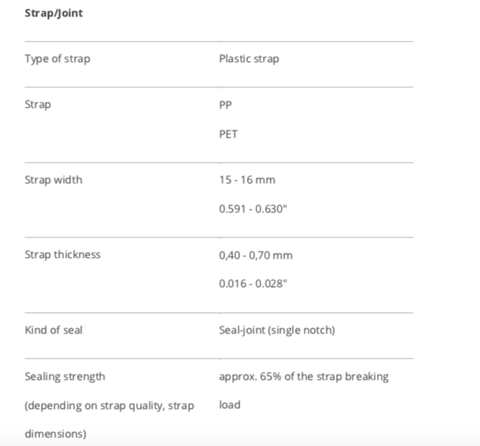Click the word 'dimensions)' at the bottom

[x=55, y=434]
